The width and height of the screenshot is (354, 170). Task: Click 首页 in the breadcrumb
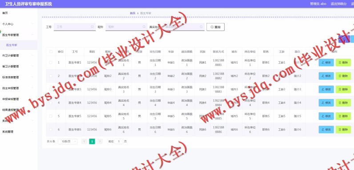point(133,13)
